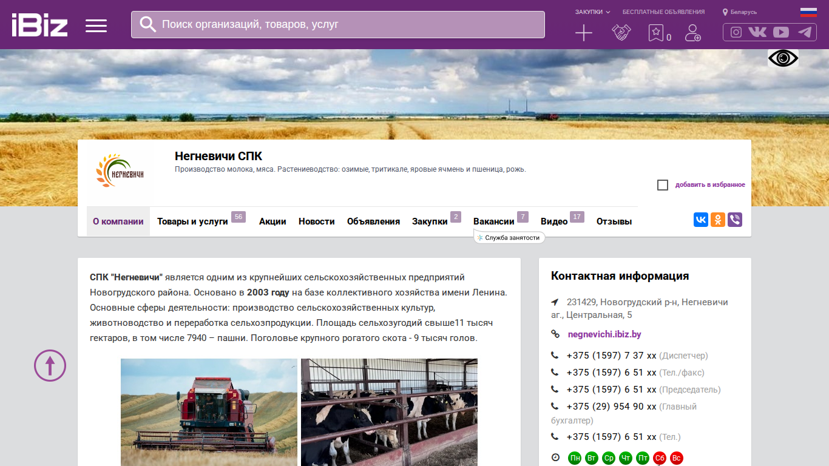This screenshot has width=829, height=466.
Task: Reveal the Диспетчер phone number
Action: 612,356
